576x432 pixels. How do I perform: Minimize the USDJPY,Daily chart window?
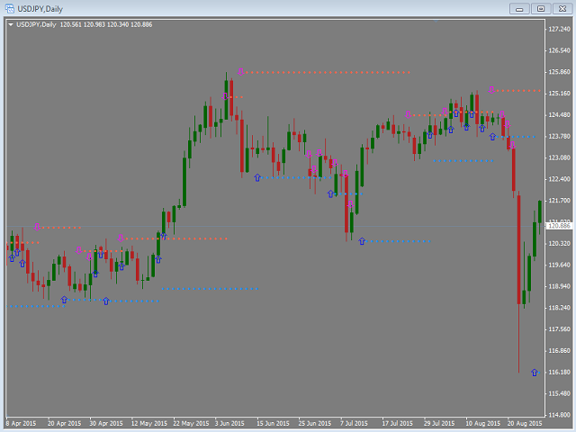(x=519, y=8)
